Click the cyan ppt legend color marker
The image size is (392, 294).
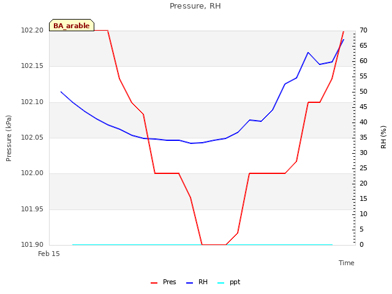coord(221,283)
